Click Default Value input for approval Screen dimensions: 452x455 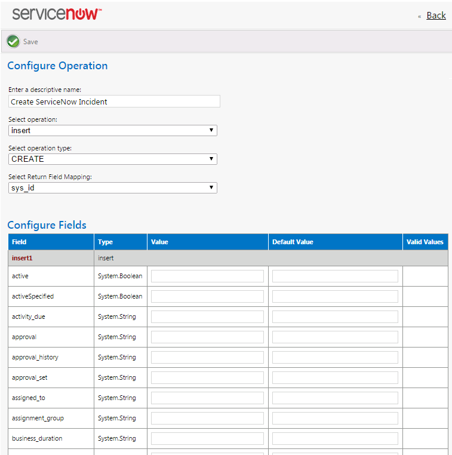[x=335, y=337]
